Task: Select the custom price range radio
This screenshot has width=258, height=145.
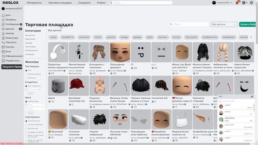Action: [26, 105]
